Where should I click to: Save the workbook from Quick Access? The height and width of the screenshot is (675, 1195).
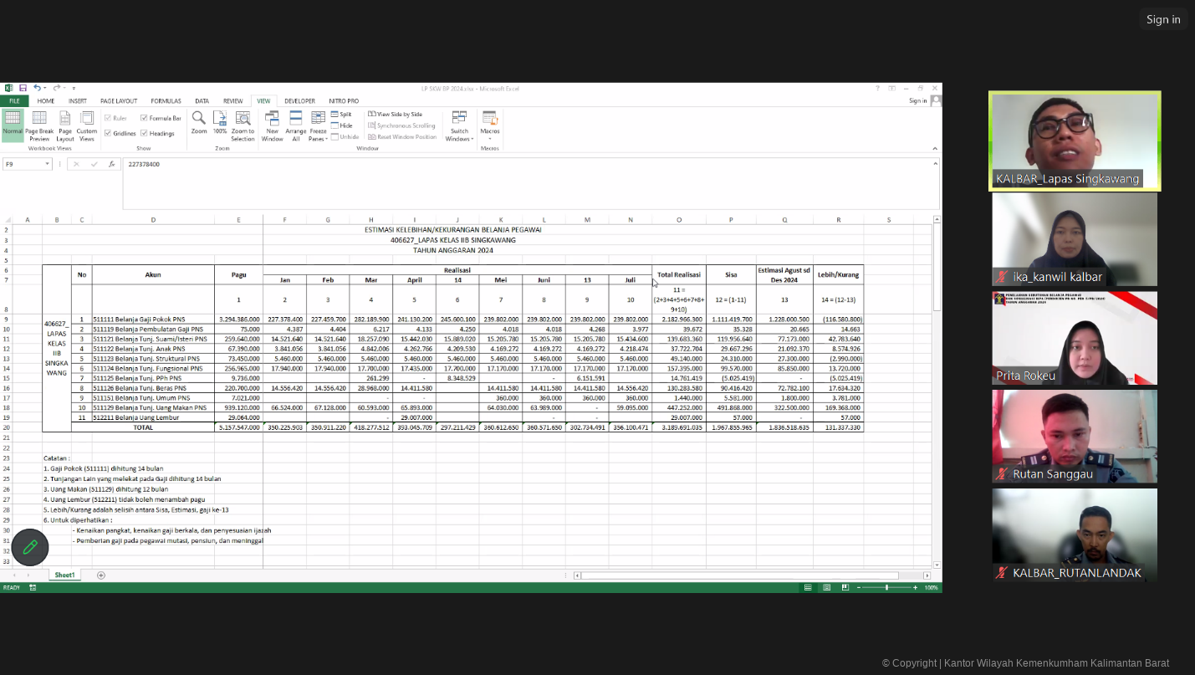coord(23,88)
